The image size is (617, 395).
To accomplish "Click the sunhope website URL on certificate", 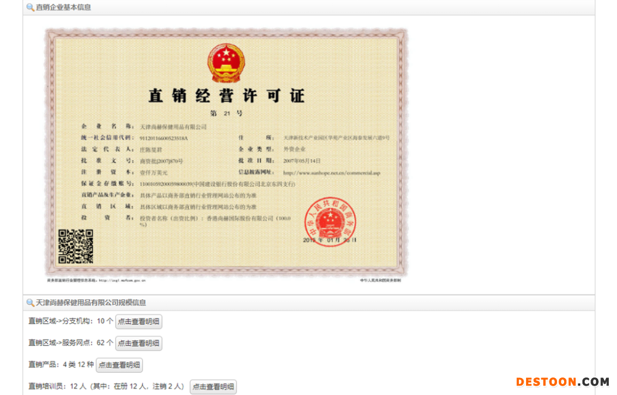I will 332,173.
